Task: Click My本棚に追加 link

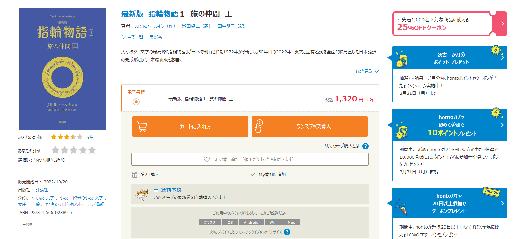Action: (272, 174)
